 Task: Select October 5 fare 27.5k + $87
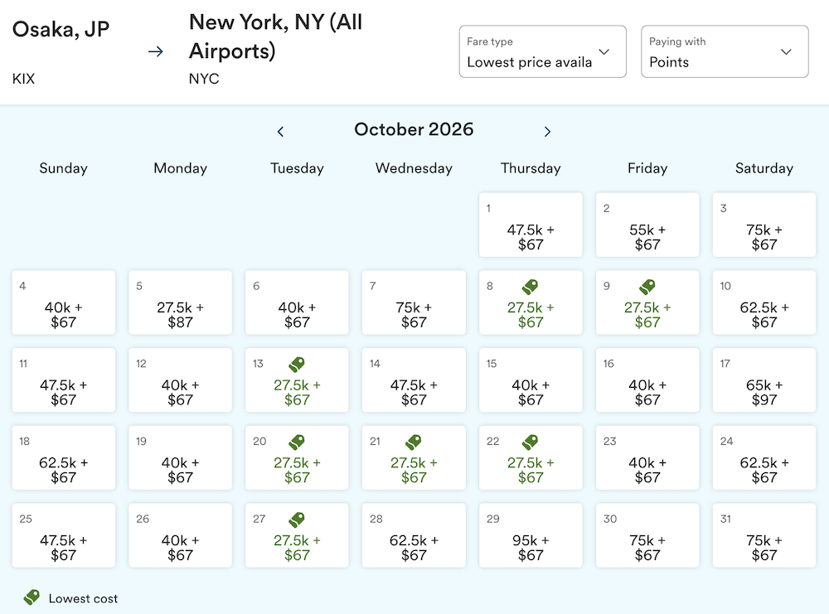click(180, 302)
